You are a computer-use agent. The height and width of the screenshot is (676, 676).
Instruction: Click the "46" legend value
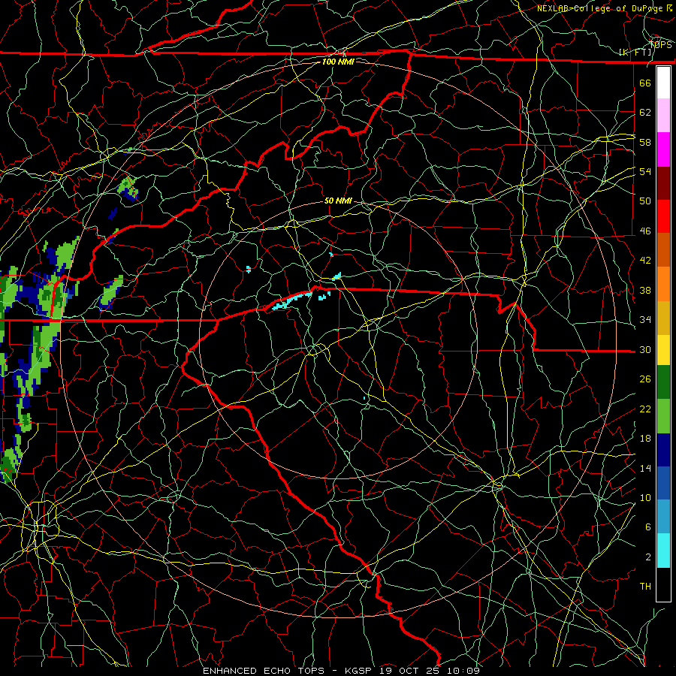point(645,231)
